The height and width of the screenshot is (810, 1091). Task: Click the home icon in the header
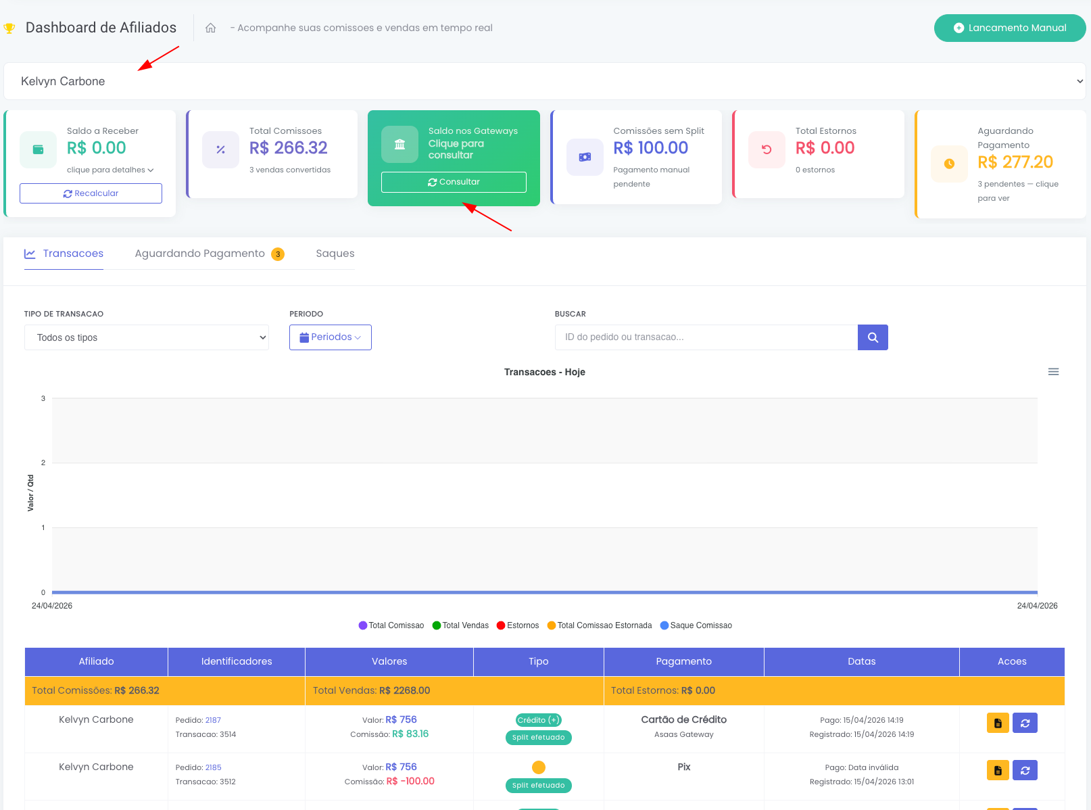coord(211,28)
